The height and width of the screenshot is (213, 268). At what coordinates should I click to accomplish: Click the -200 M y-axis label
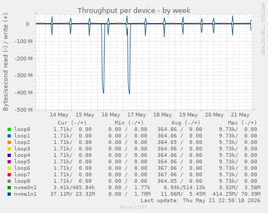point(24,58)
